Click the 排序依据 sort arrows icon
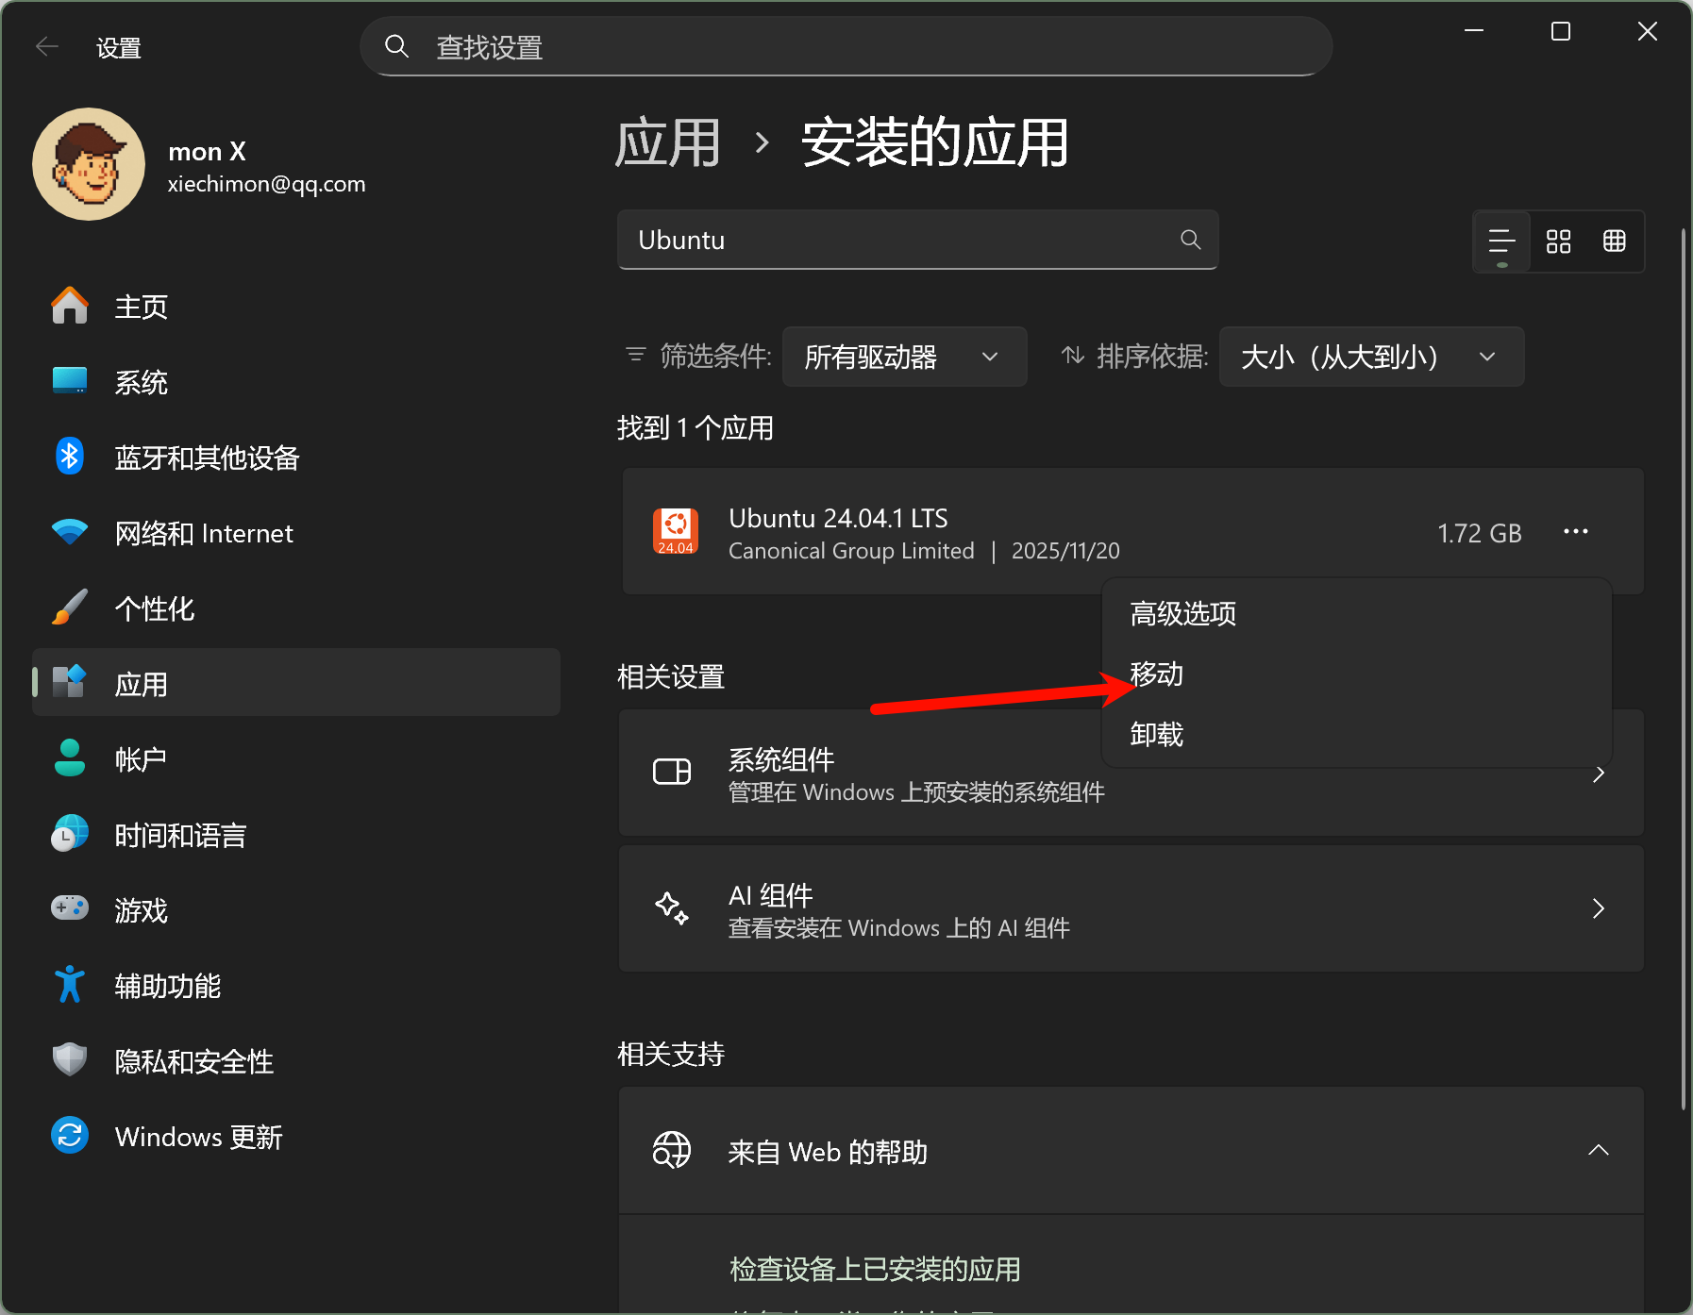 (1073, 355)
